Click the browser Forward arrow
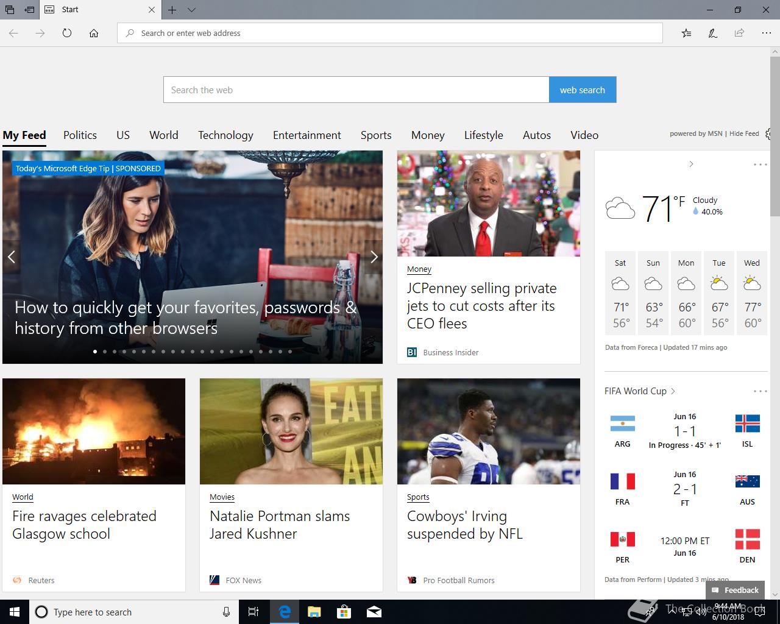Image resolution: width=780 pixels, height=624 pixels. 40,33
